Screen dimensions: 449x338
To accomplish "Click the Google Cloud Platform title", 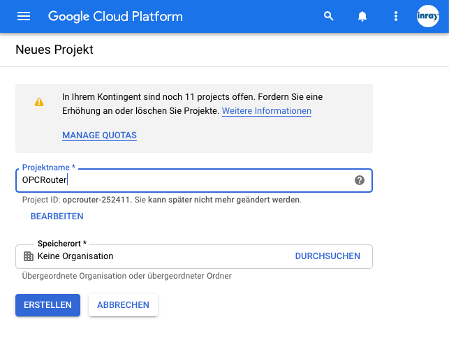I will pos(115,16).
